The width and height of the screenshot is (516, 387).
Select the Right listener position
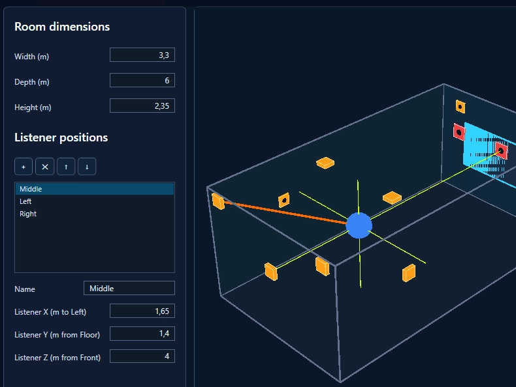95,214
